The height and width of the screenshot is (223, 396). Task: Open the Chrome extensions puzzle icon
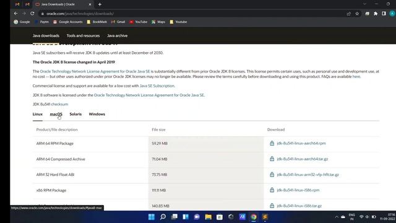[x=376, y=14]
